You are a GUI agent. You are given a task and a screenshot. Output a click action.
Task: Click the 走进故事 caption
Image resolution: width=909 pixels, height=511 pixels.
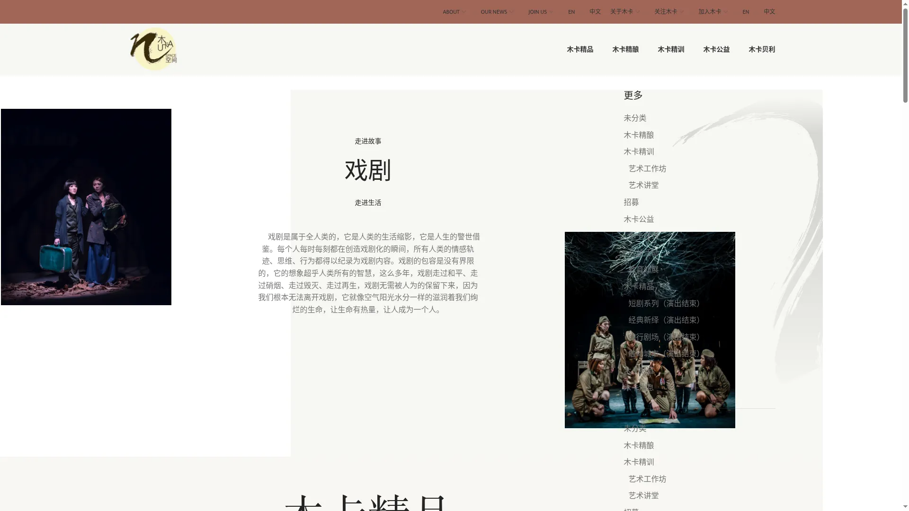click(368, 141)
